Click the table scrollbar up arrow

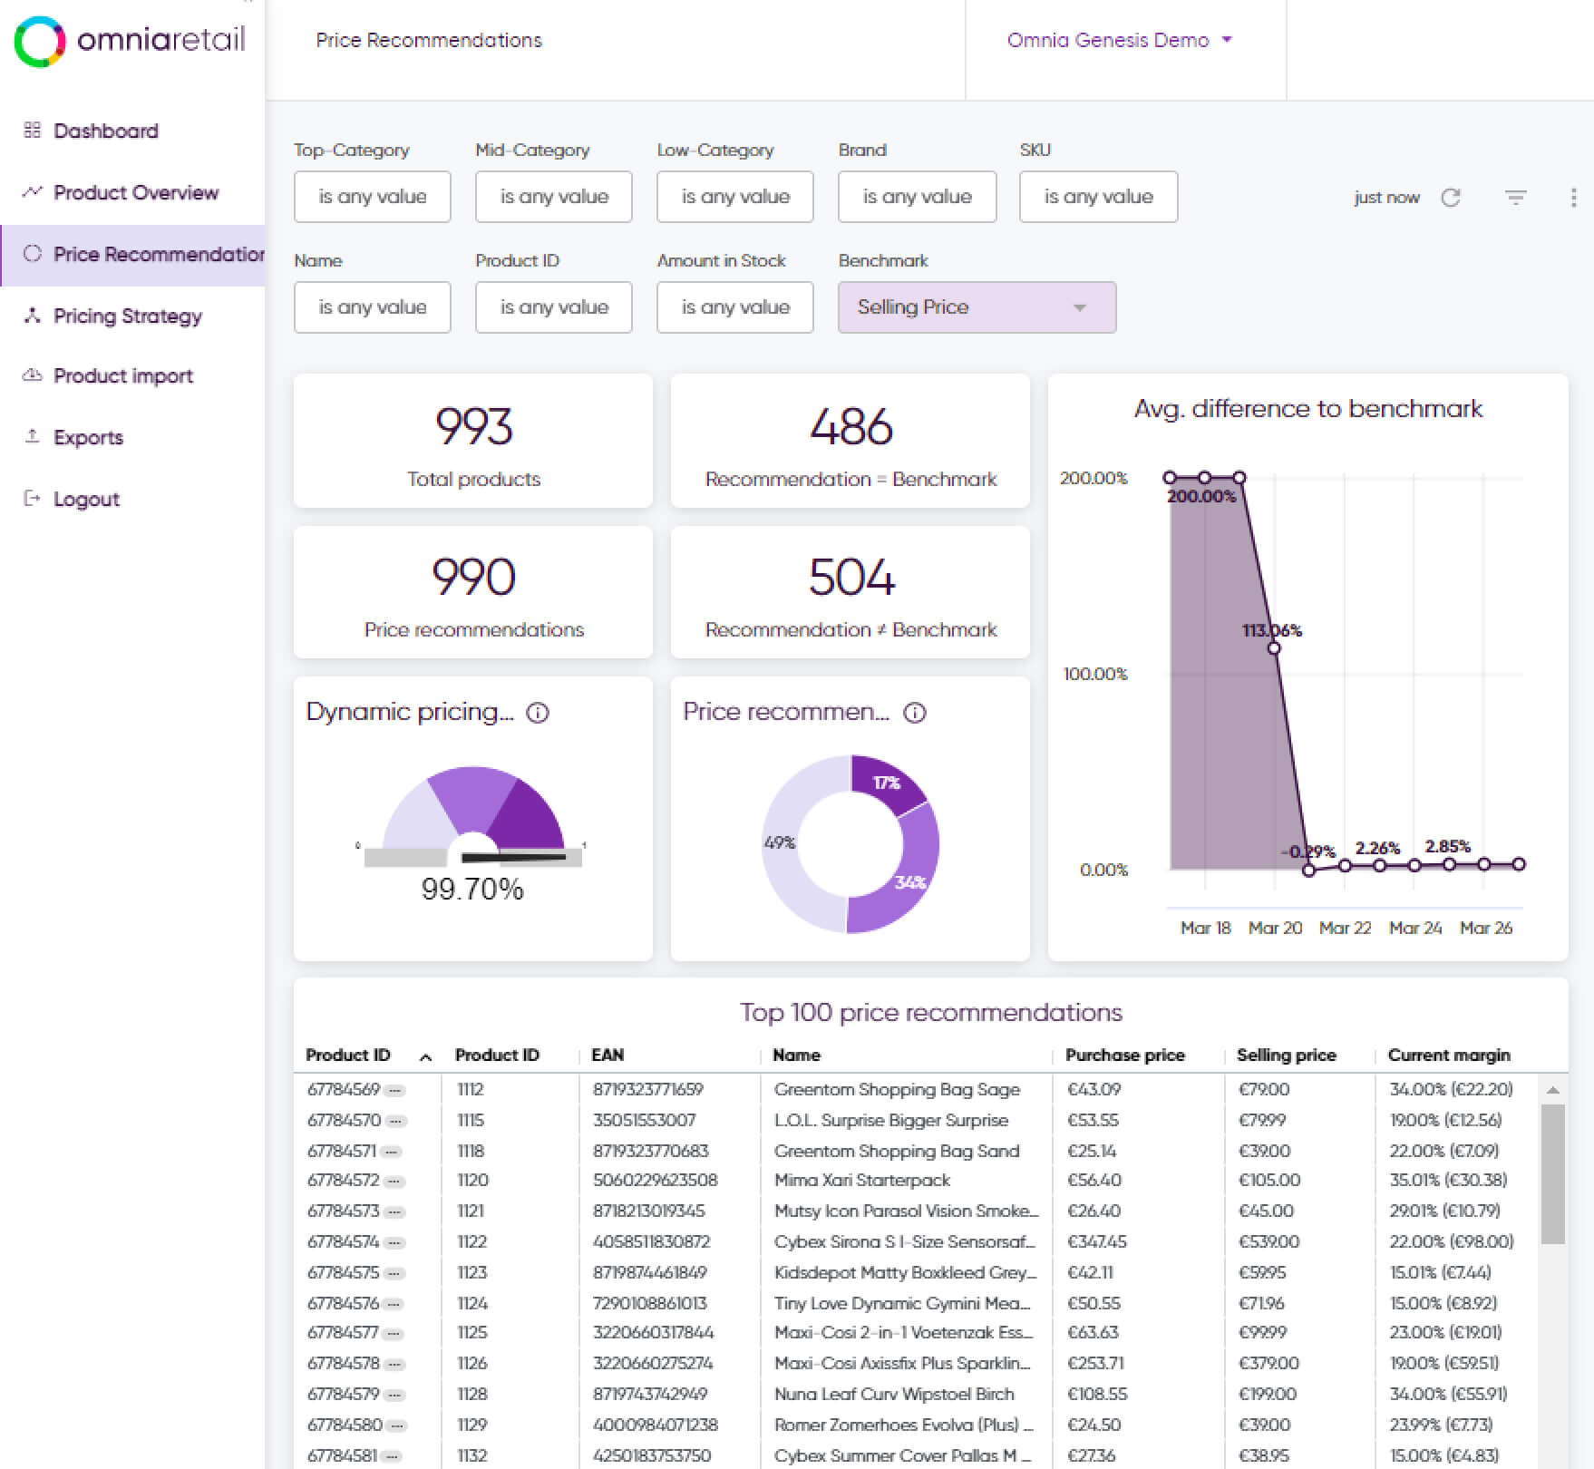pos(1552,1090)
